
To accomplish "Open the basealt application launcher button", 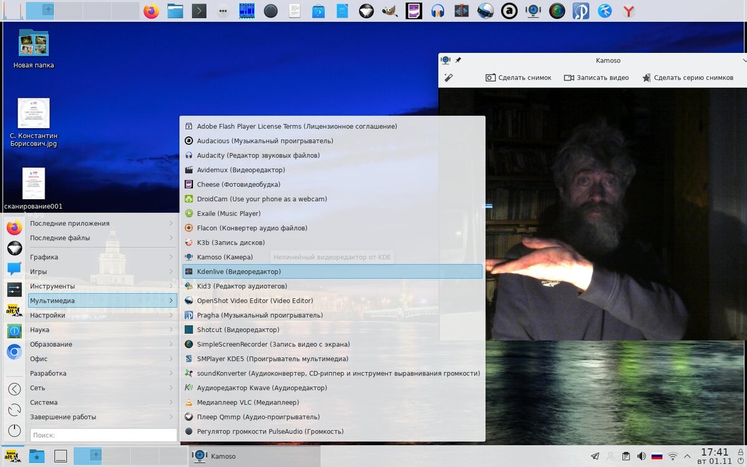I will coord(12,456).
